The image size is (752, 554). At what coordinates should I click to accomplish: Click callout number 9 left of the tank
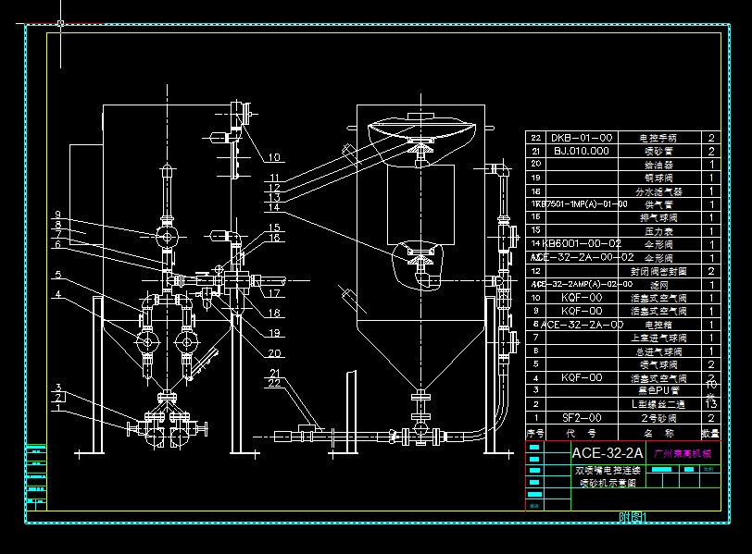pos(58,215)
